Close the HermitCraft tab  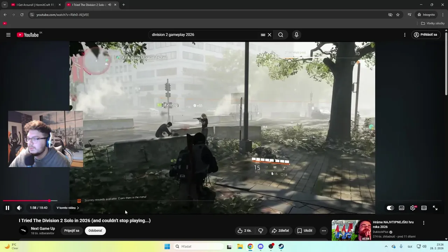click(59, 5)
